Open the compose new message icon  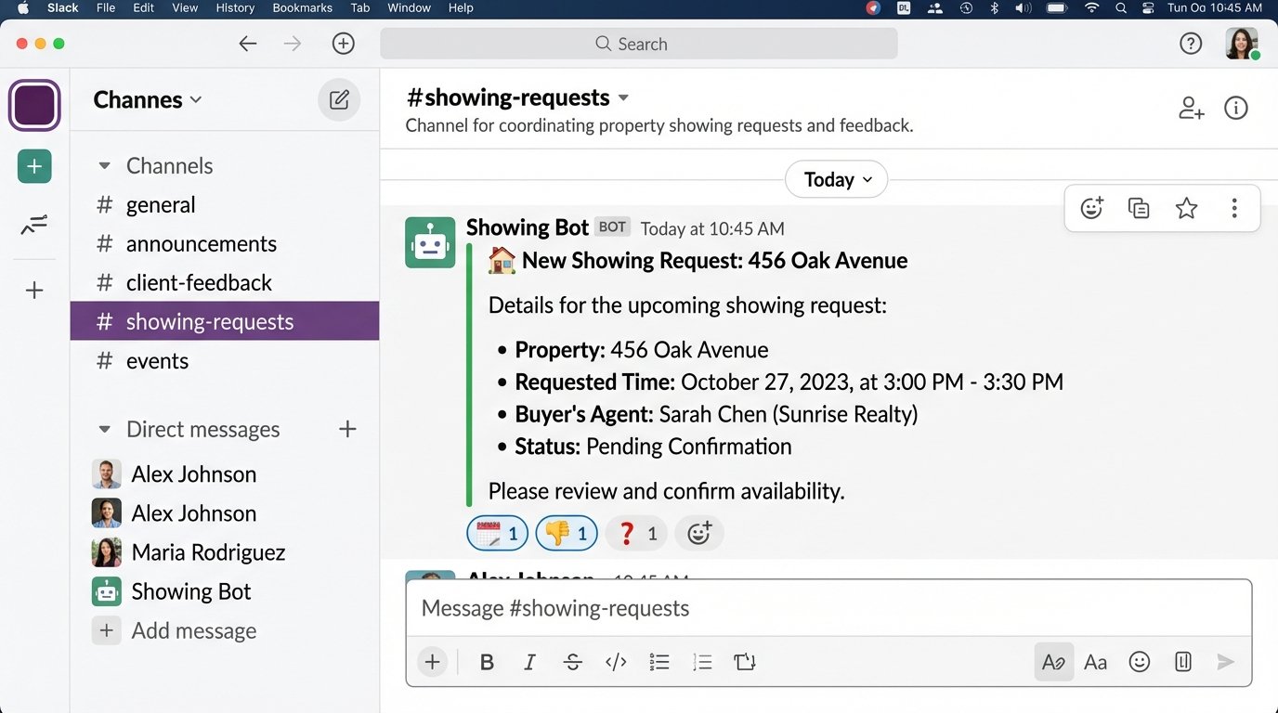pos(339,99)
